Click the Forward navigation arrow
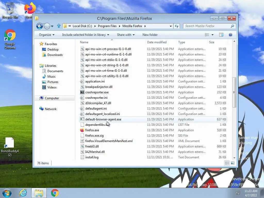This screenshot has height=198, width=264. (x=47, y=26)
